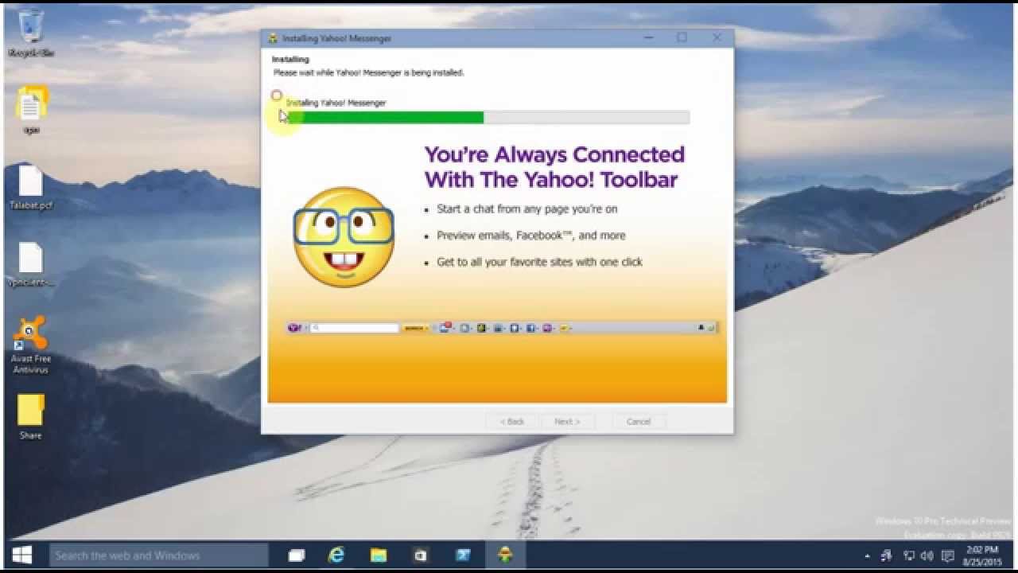Viewport: 1018px width, 573px height.
Task: Click the greyed-out < Back button
Action: pyautogui.click(x=512, y=421)
